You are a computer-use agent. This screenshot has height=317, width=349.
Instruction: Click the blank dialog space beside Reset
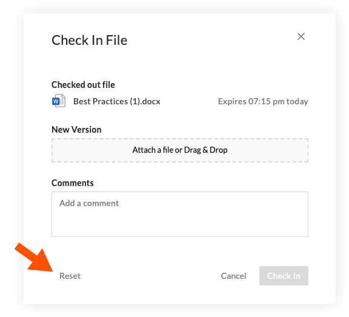pos(149,276)
